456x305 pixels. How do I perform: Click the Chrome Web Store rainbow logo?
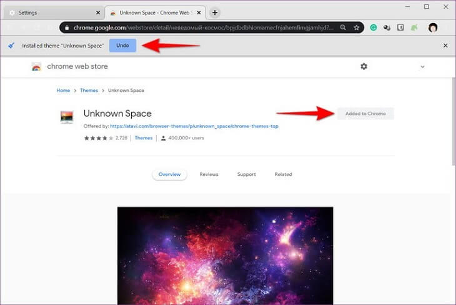pos(37,67)
